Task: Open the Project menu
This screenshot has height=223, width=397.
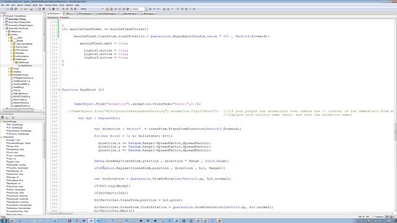Action: (28, 5)
